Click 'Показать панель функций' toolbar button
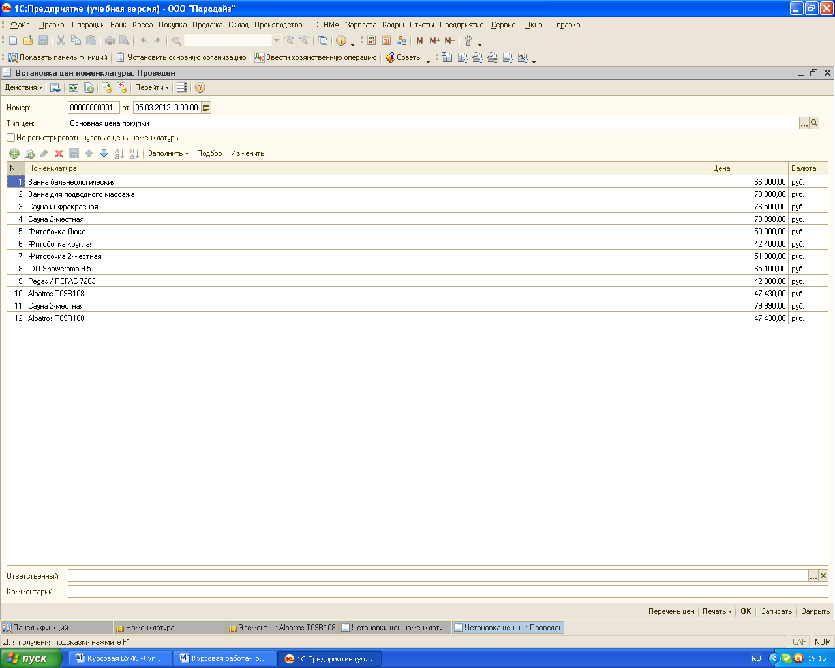Screen dimensions: 835x668 pyautogui.click(x=58, y=57)
